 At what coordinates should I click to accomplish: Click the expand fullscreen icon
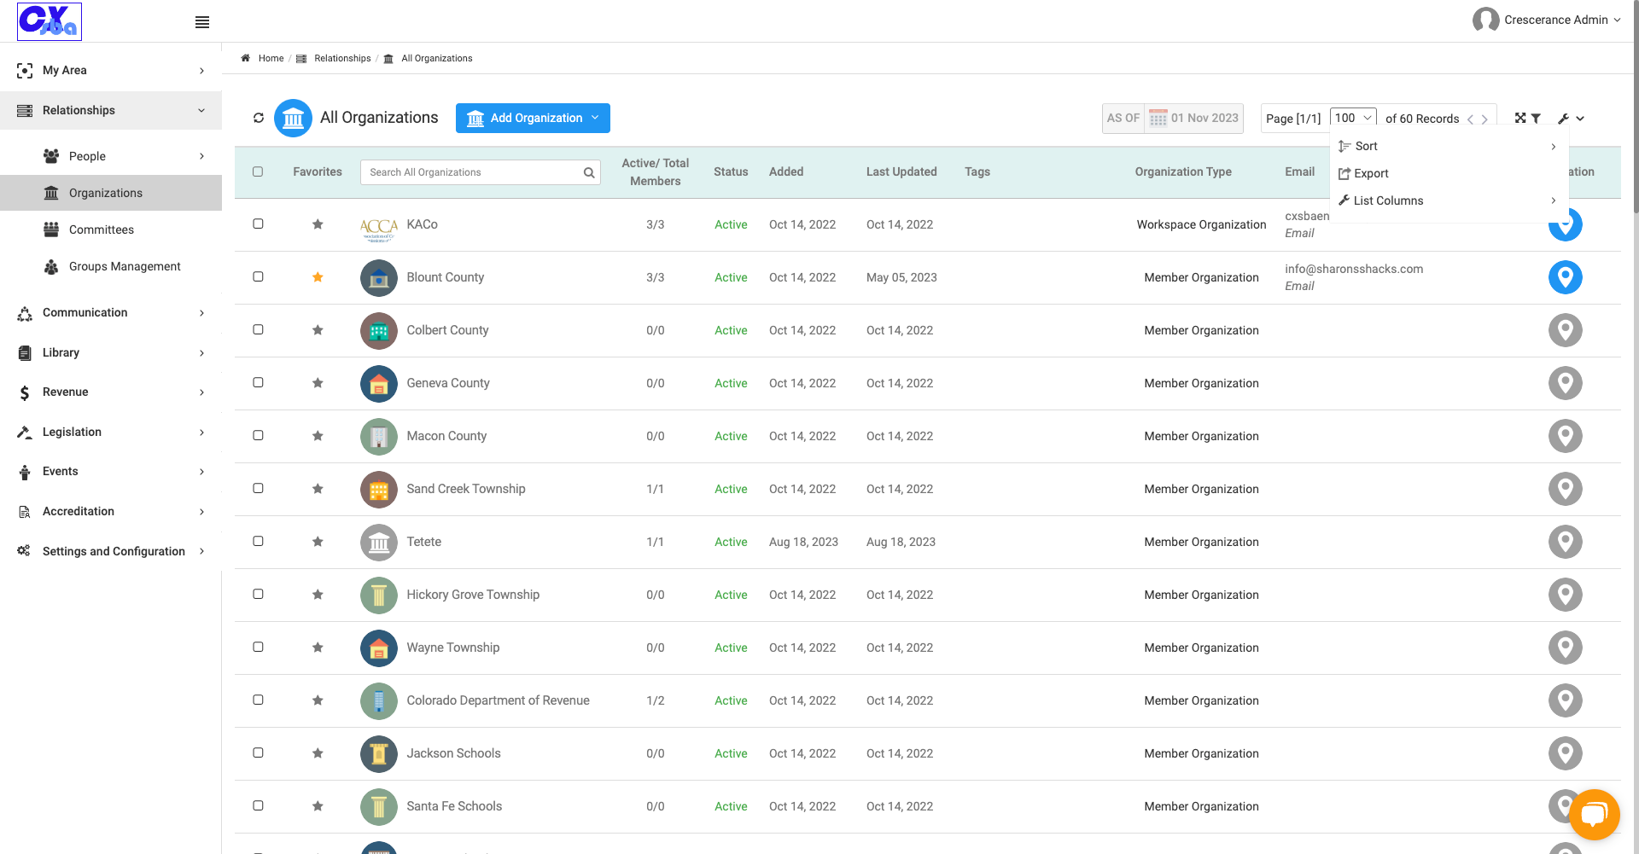pyautogui.click(x=1520, y=119)
